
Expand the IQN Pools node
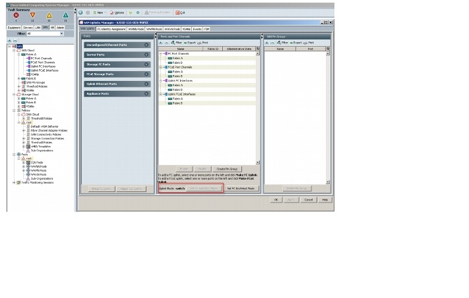tap(24, 162)
